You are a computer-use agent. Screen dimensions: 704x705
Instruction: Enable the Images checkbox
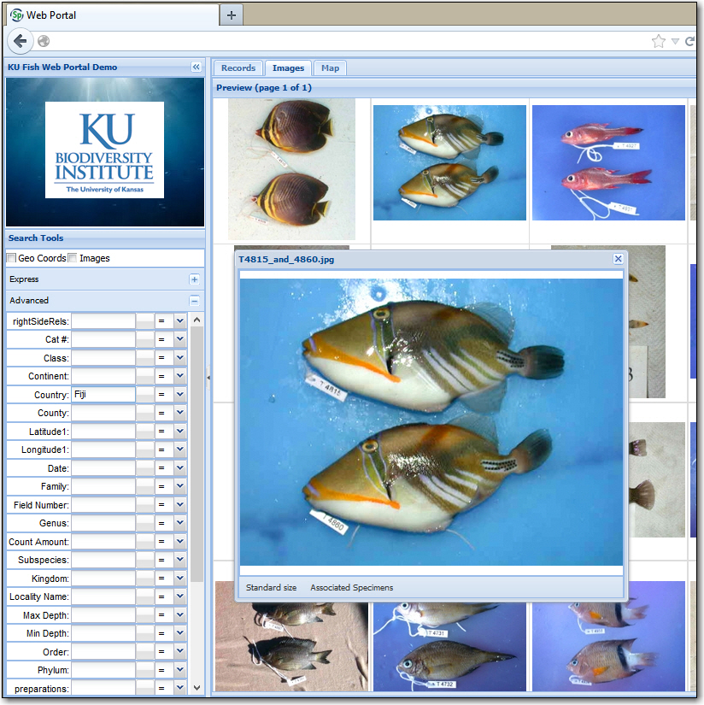click(73, 258)
